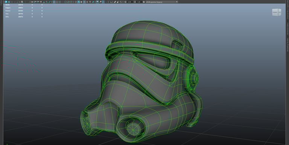Click the Exposure reset icon
Screen dimensions: 289x145
[x=125, y=2]
